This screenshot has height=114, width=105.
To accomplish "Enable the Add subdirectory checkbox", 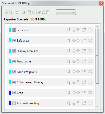I will [14, 103].
